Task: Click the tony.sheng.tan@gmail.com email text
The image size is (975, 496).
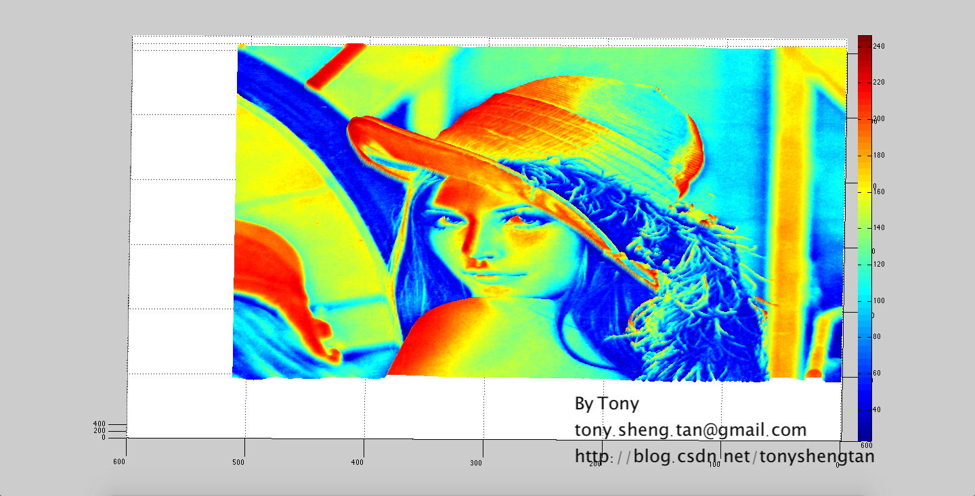Action: pos(690,430)
